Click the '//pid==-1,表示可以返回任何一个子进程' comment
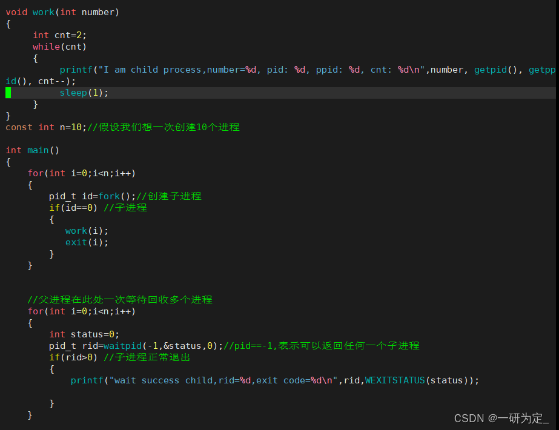 tap(322, 346)
